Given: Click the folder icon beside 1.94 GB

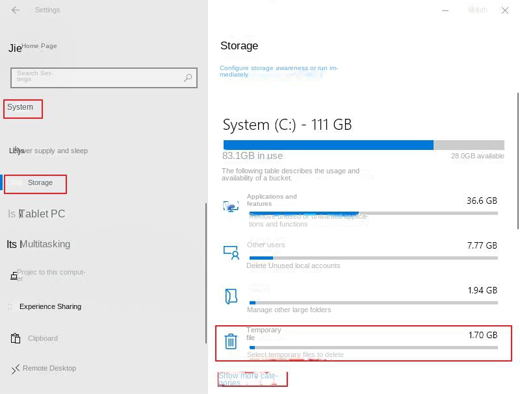Looking at the screenshot, I should pyautogui.click(x=231, y=297).
